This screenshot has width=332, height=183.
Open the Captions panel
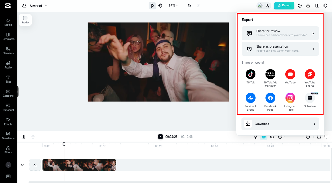coord(8,93)
